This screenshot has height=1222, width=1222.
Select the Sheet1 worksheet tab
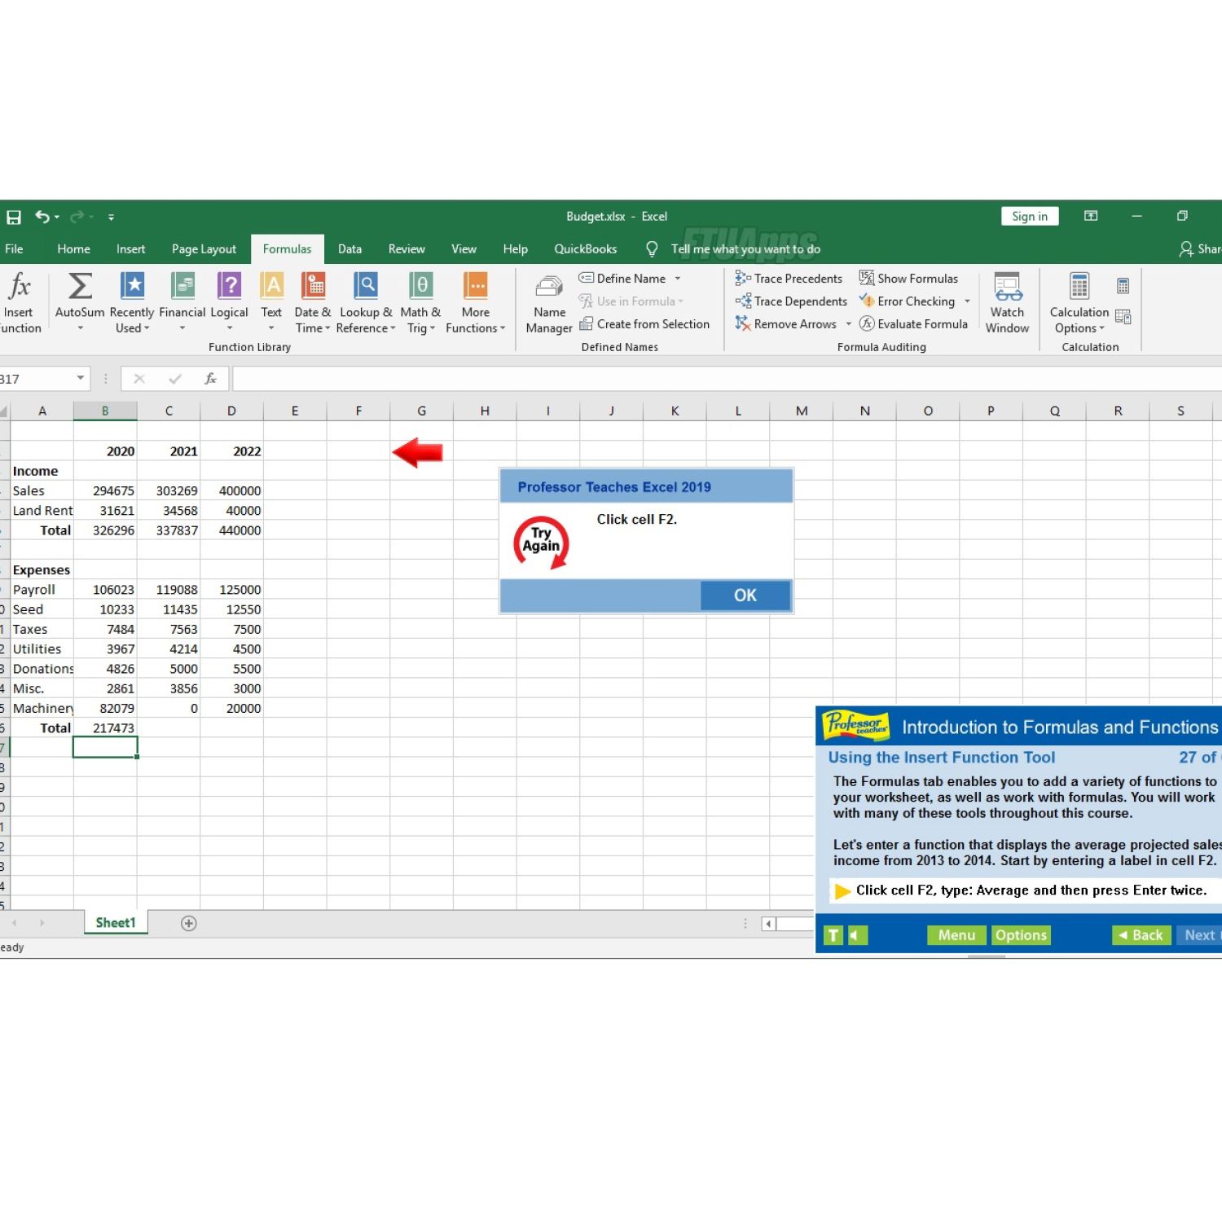pos(116,923)
